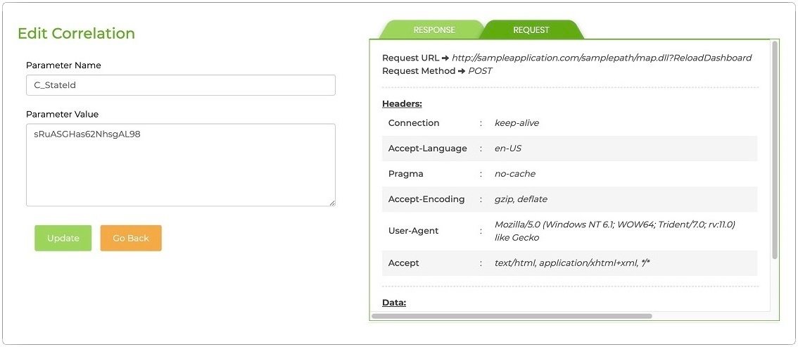This screenshot has width=798, height=347.
Task: Focus the Parameter Name input field
Action: pos(180,85)
